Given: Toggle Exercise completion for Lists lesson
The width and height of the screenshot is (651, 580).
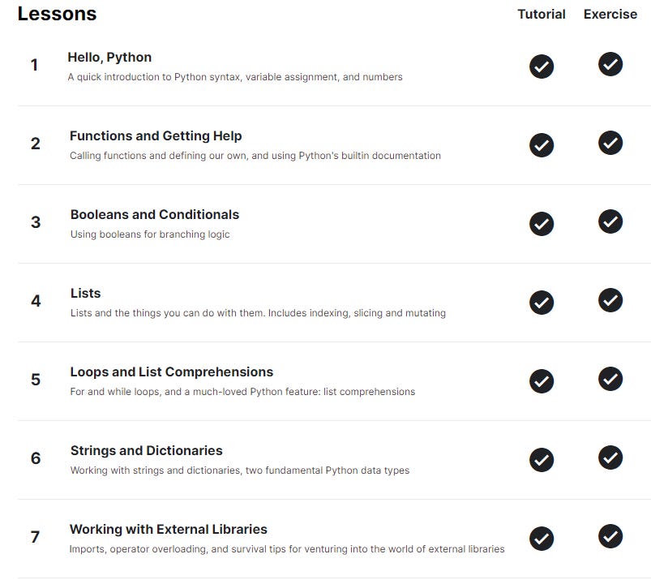Looking at the screenshot, I should [x=610, y=300].
